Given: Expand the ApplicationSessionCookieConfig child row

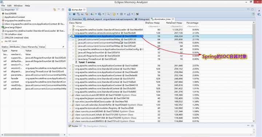Looking at the screenshot, I should [x=73, y=49].
